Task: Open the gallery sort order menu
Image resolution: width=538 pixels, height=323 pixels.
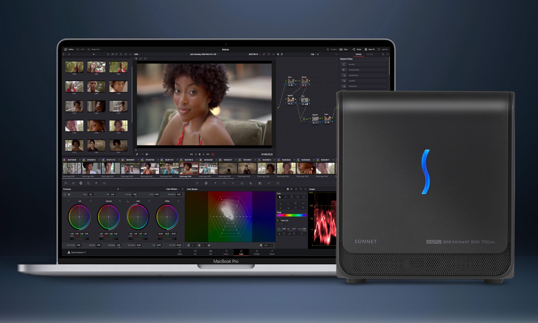Action: coord(108,54)
